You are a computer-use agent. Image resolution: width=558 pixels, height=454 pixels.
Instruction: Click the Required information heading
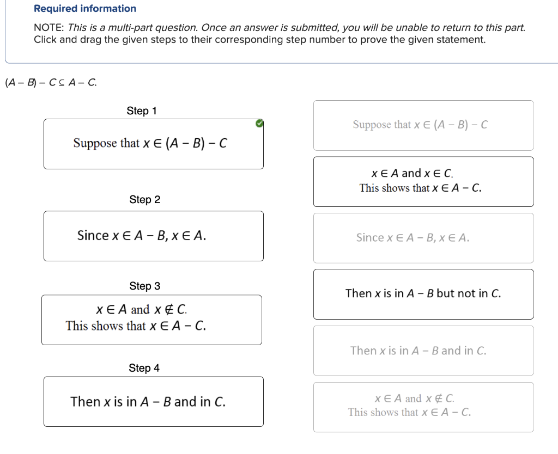[84, 8]
